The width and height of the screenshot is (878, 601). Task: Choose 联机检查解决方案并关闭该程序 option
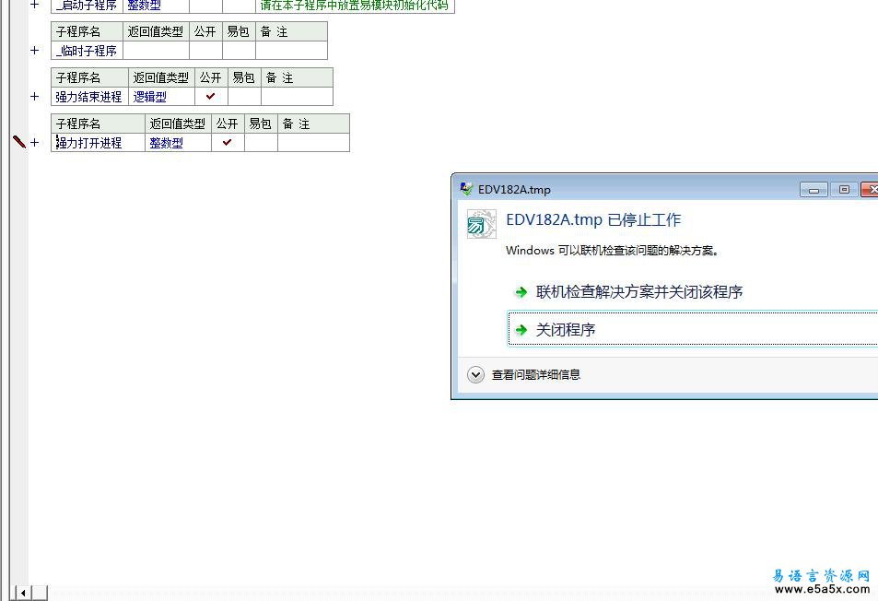pos(638,292)
